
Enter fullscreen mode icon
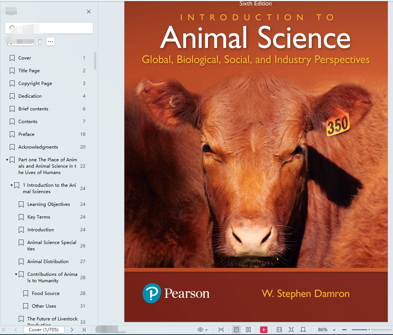(x=291, y=330)
